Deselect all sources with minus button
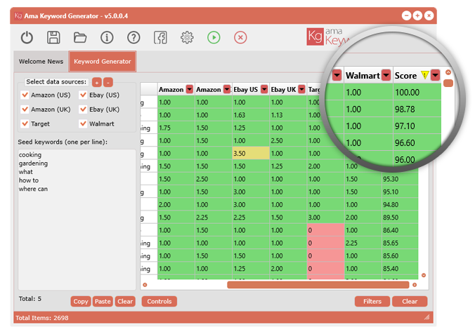The image size is (475, 334). 108,82
